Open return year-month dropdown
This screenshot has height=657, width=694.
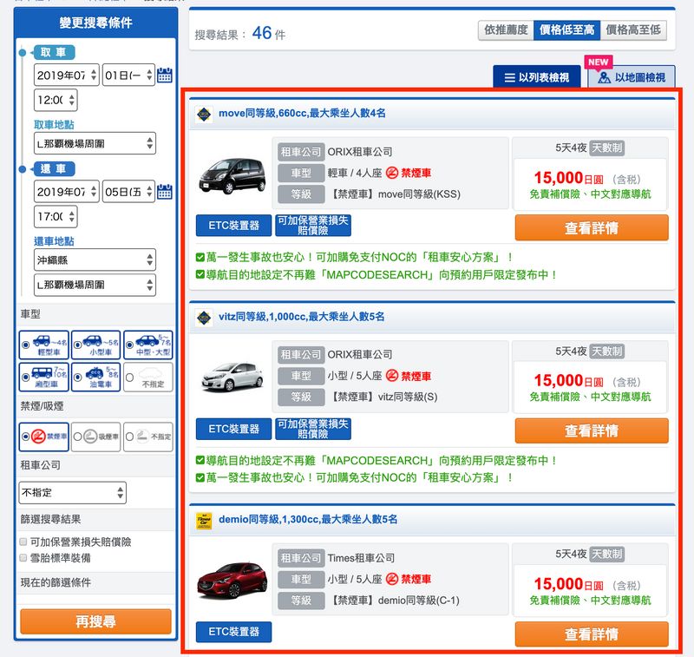pyautogui.click(x=67, y=191)
